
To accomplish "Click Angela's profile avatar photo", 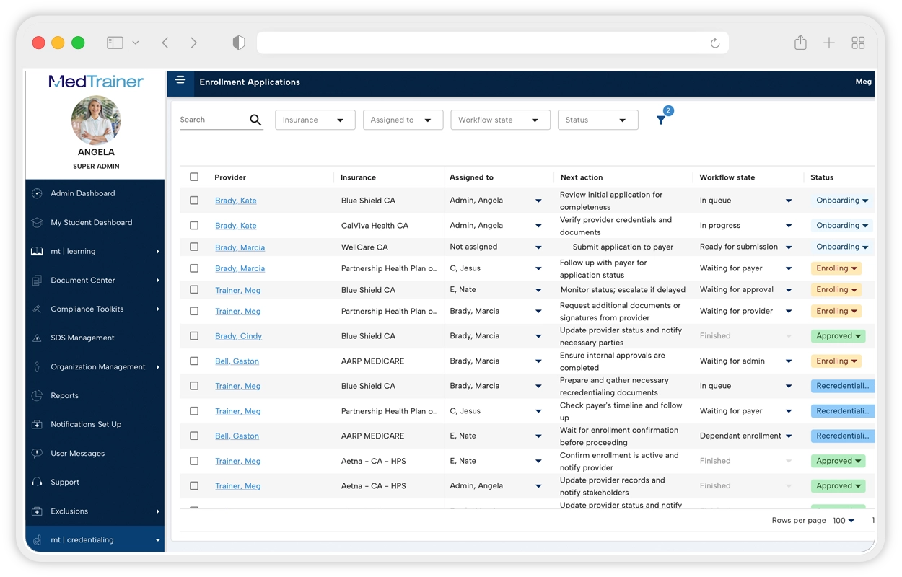I will coord(96,120).
